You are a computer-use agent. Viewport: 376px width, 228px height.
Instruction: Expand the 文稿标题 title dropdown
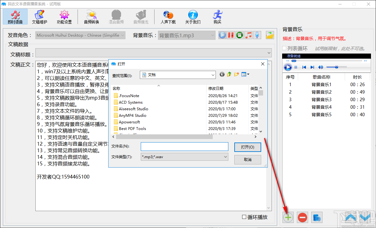(x=269, y=53)
